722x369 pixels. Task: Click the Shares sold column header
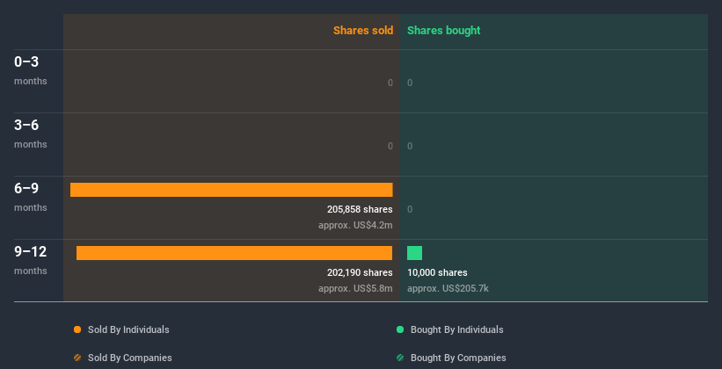point(363,31)
